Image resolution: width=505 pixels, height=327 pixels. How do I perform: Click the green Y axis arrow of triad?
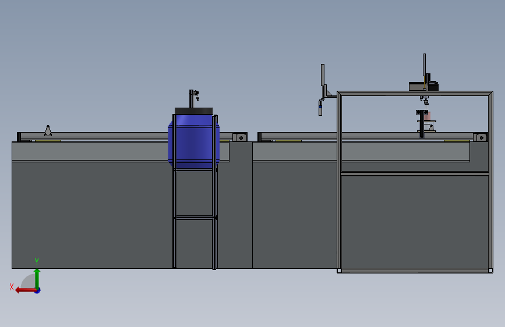click(x=37, y=278)
